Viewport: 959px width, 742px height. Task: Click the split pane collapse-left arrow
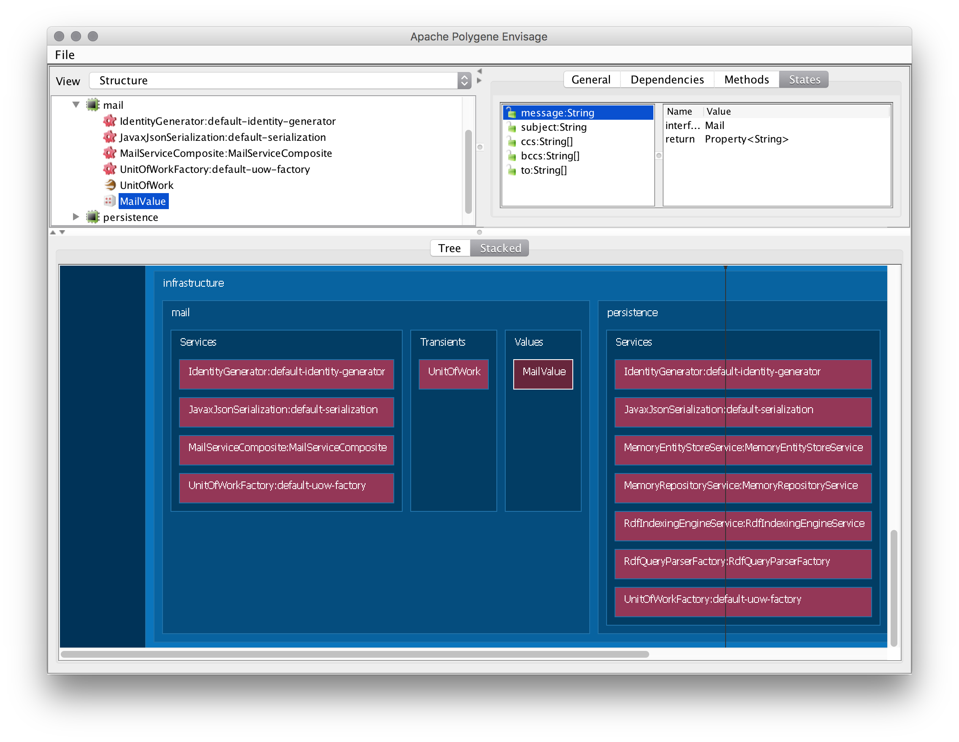[x=479, y=71]
